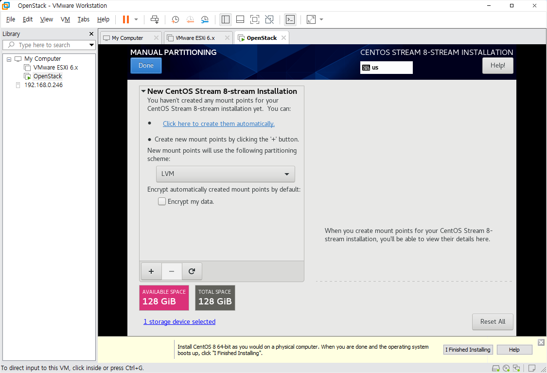Image resolution: width=547 pixels, height=373 pixels.
Task: Close the VMware ESXi 6.x tab
Action: 227,37
